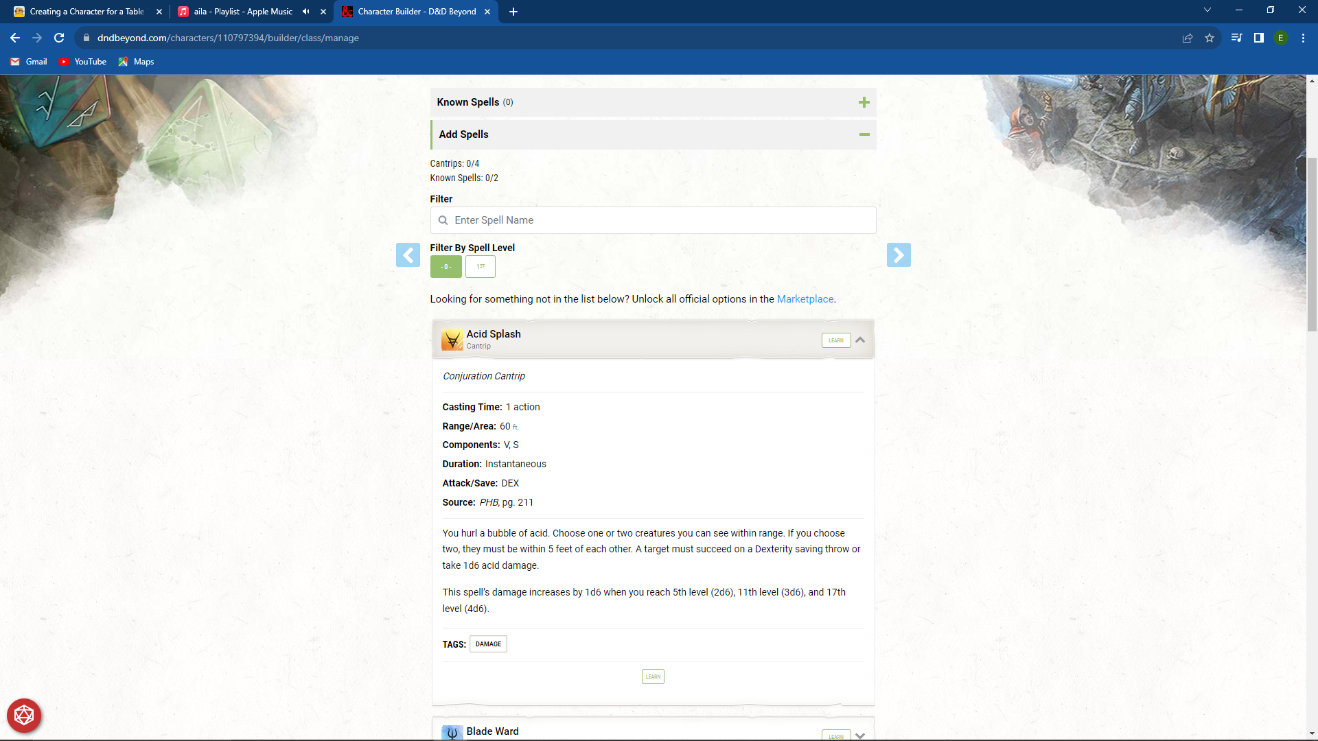The image size is (1318, 741).
Task: Click the Blade Ward spell icon
Action: point(452,731)
